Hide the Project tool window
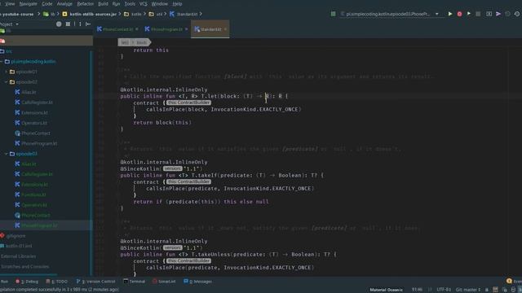522x293 pixels. pyautogui.click(x=88, y=24)
